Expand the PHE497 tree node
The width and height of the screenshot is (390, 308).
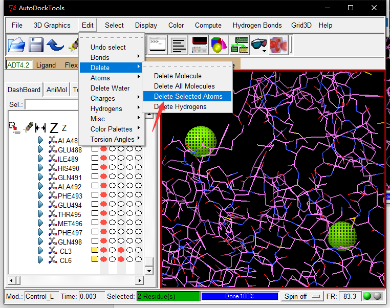(x=40, y=232)
